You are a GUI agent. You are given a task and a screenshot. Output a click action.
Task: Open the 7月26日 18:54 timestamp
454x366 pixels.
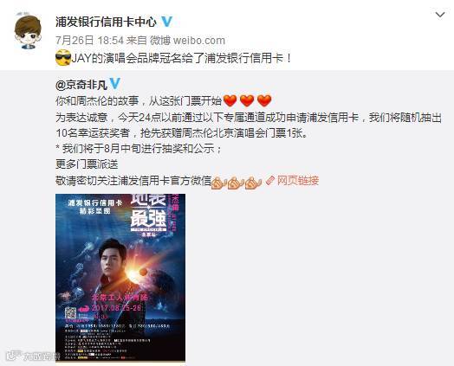(89, 40)
